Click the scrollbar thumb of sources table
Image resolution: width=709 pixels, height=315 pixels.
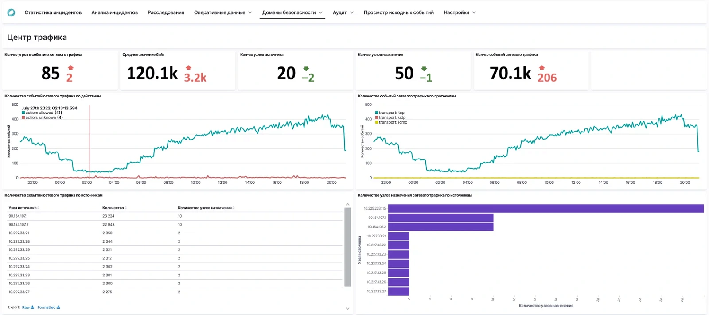click(347, 247)
